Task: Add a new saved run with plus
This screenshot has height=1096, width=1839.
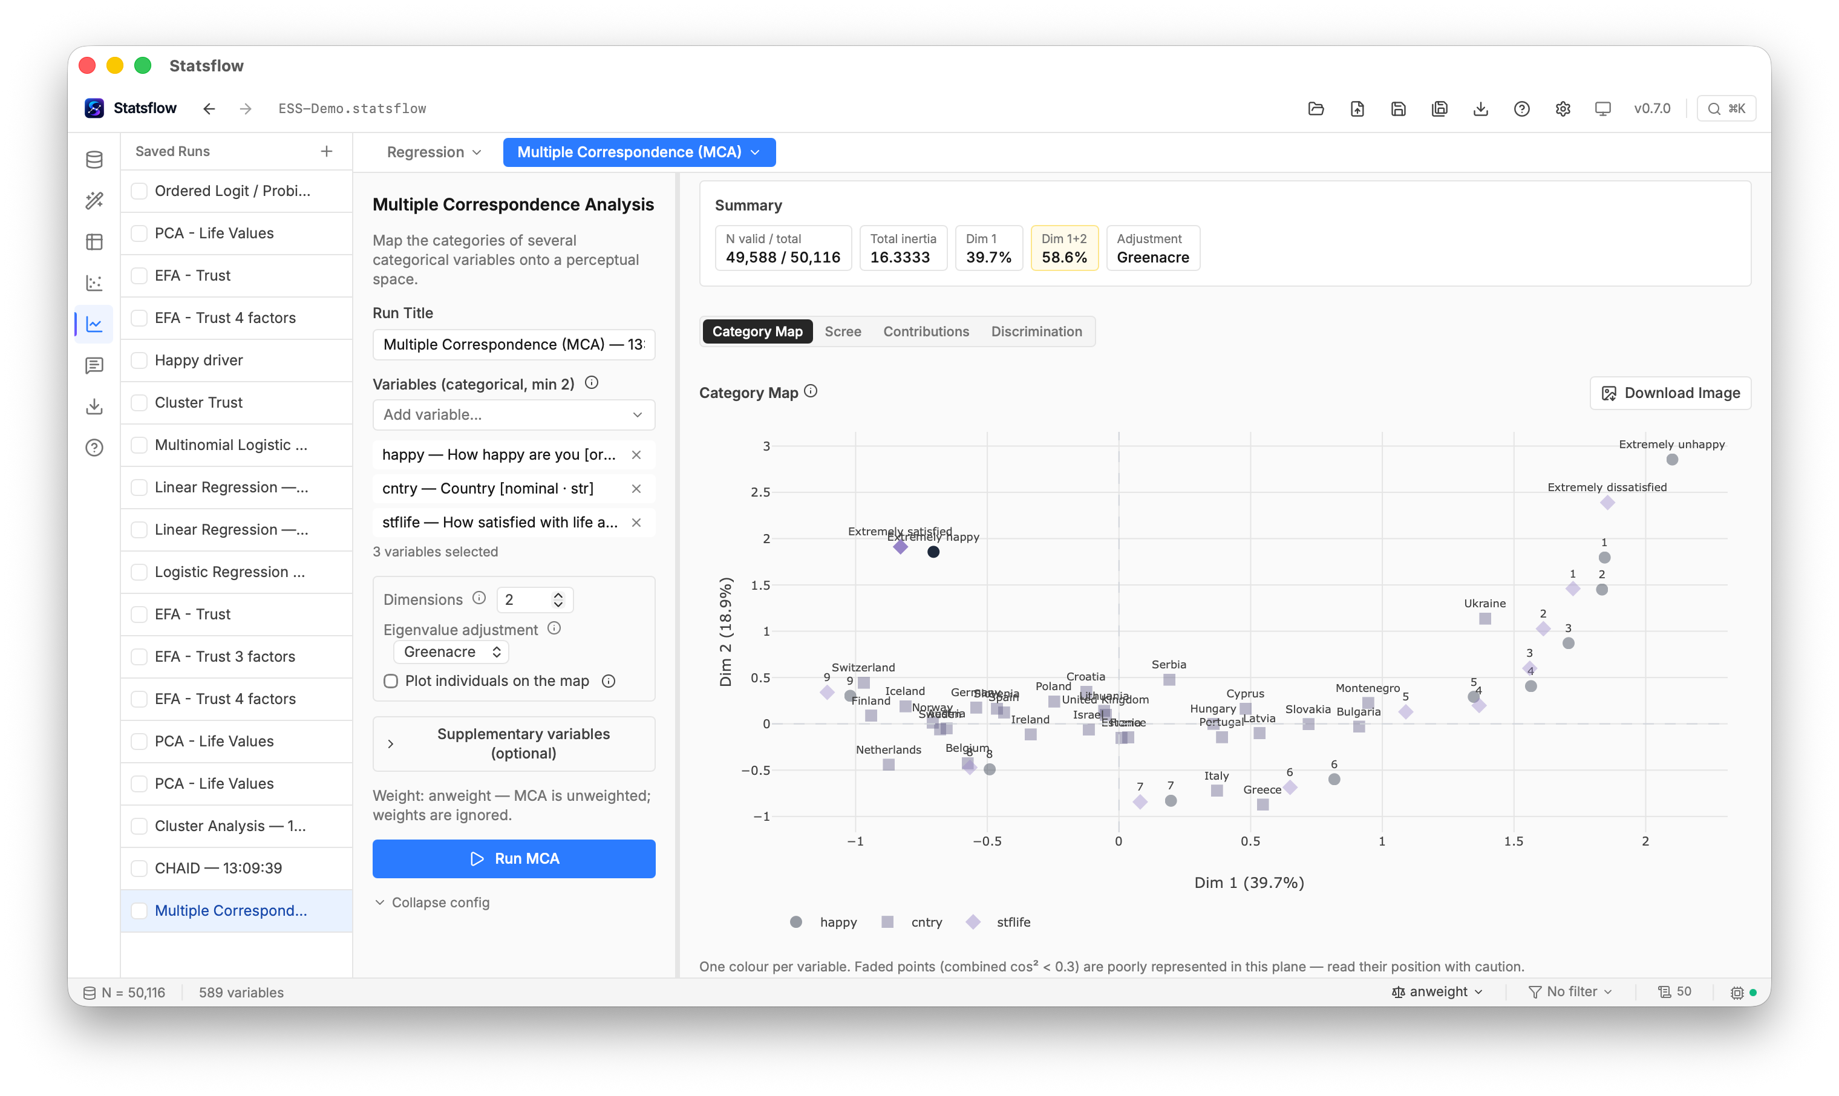Action: tap(327, 151)
